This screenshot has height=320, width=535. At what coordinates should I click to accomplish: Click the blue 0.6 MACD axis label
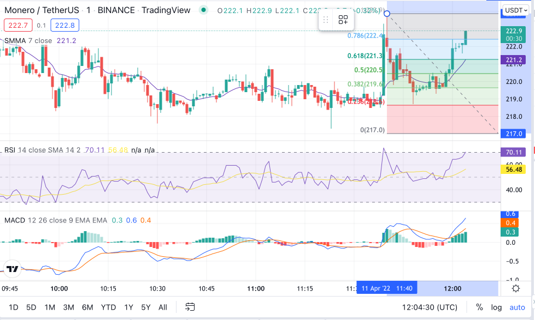coord(510,214)
